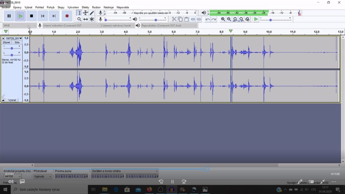Select the Envelope tool
Viewport: 345px width, 194px height.
coord(86,13)
